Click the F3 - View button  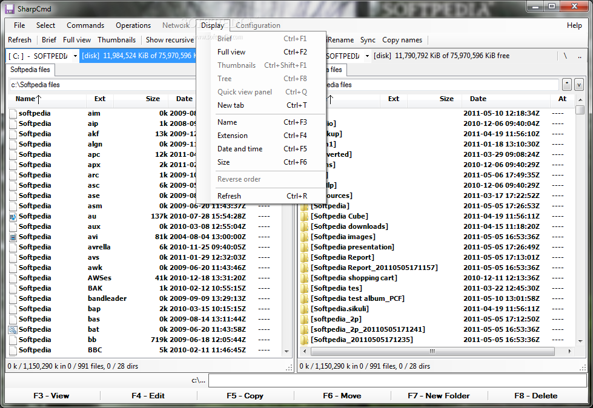(x=51, y=396)
